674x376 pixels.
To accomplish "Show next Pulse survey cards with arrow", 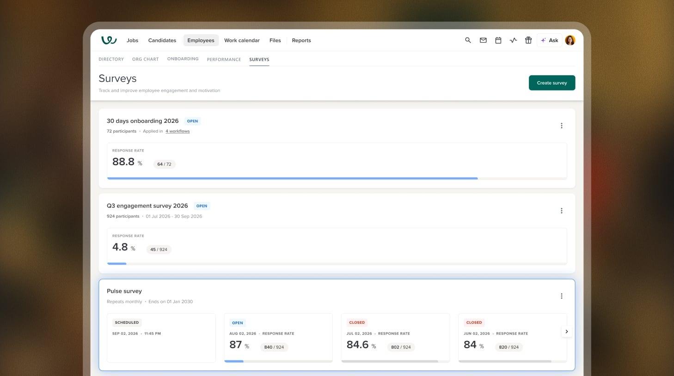I will [567, 332].
